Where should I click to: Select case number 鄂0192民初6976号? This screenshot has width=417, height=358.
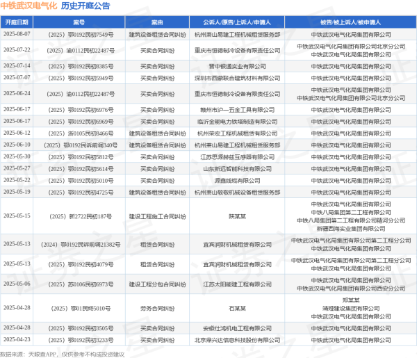coord(81,110)
